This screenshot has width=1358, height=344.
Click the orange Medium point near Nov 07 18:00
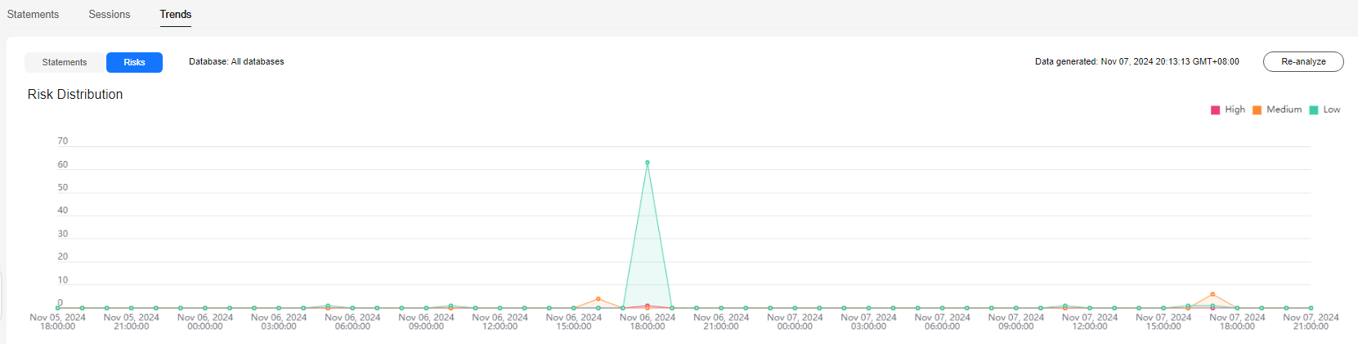(1212, 294)
